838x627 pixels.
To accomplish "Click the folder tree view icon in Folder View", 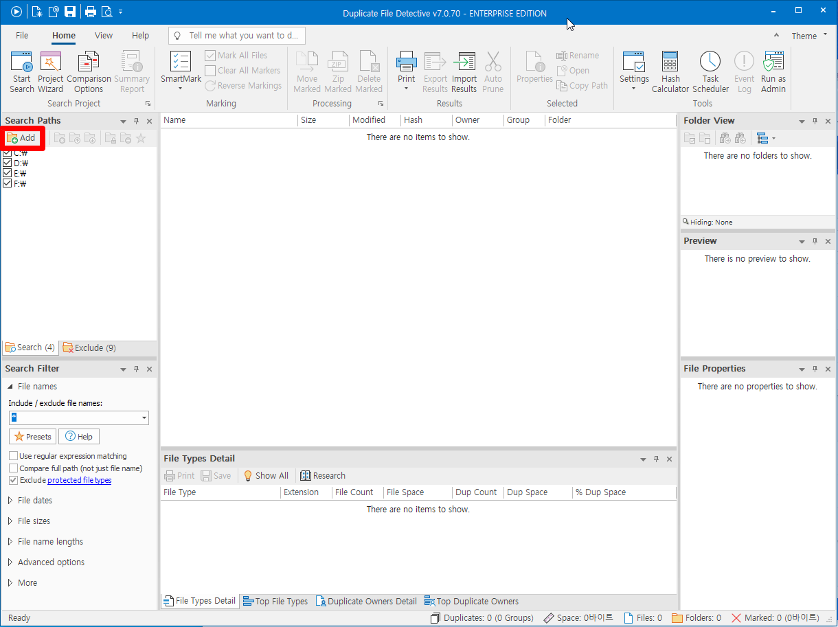I will (x=762, y=138).
